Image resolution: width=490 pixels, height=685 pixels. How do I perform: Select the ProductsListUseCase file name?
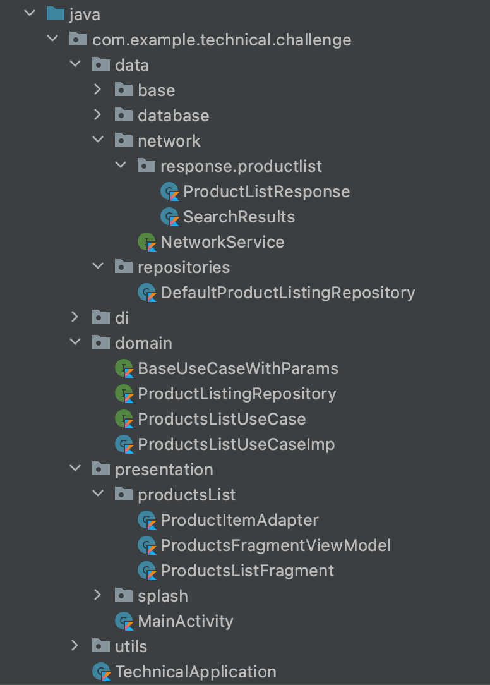pos(222,420)
